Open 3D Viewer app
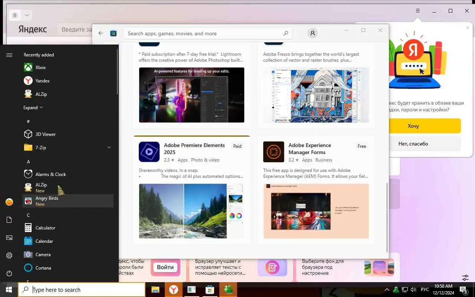 68,134
